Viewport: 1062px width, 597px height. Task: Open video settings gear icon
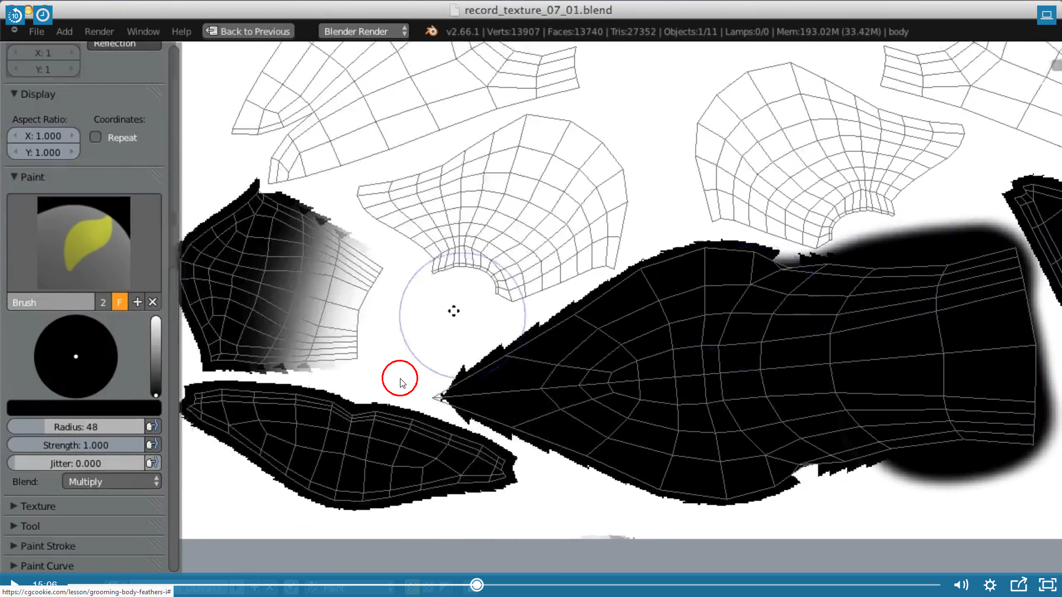990,585
